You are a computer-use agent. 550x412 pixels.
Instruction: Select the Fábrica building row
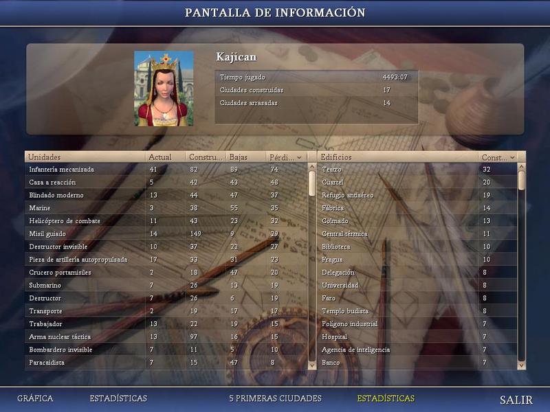click(x=417, y=208)
